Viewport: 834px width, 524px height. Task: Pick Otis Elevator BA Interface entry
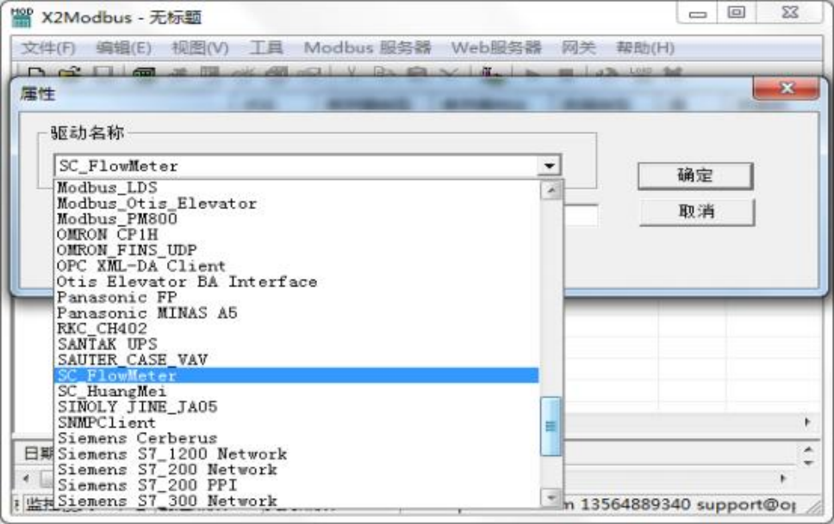tap(296, 281)
